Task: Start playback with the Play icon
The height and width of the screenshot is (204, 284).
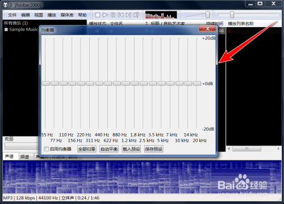Action: click(105, 15)
